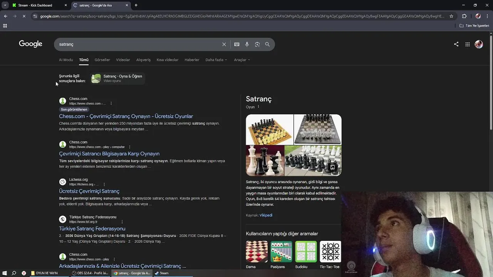Open the Alışveriş tab
Screen dimensions: 493x277
pyautogui.click(x=143, y=60)
